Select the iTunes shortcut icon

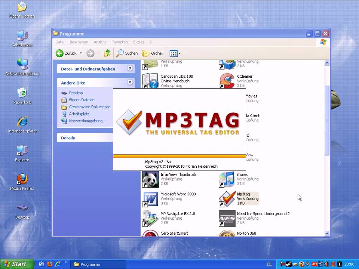pos(227,180)
